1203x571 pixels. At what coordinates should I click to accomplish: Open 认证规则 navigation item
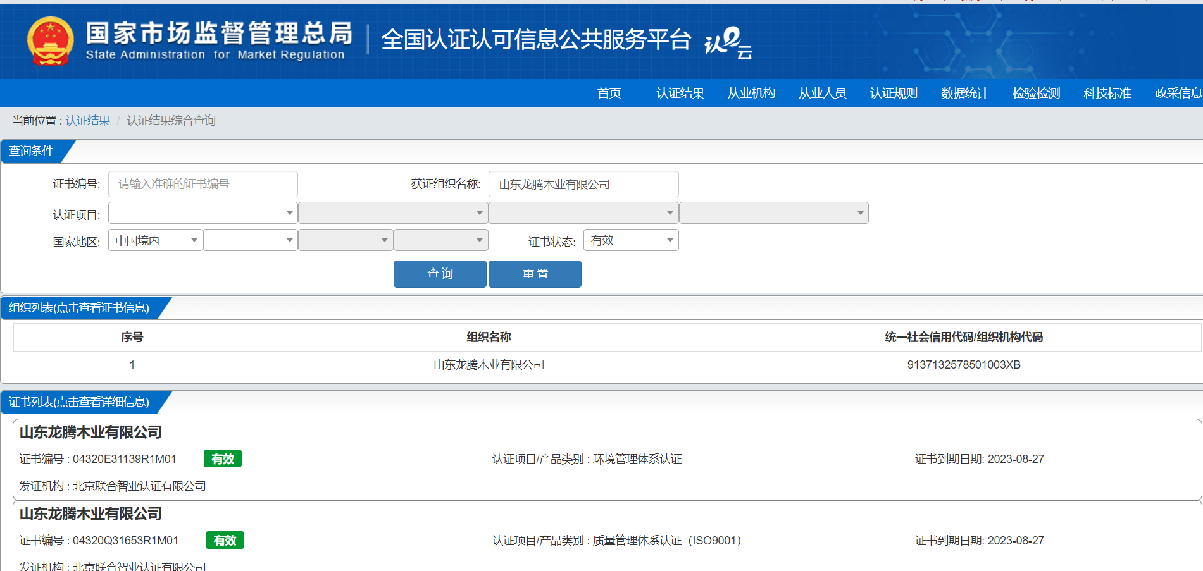pyautogui.click(x=894, y=93)
